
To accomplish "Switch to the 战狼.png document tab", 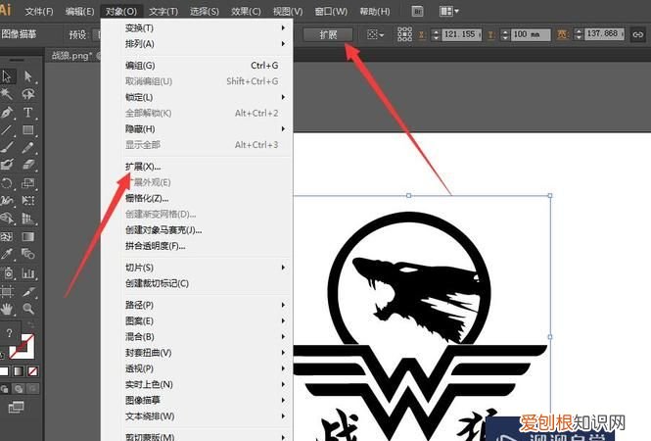I will point(74,55).
